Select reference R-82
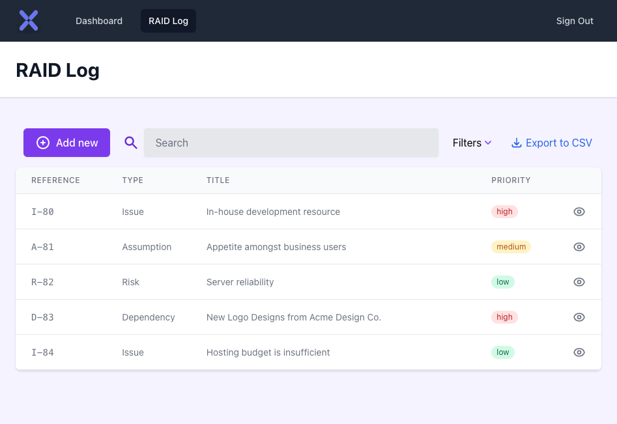This screenshot has width=617, height=424. pos(42,282)
